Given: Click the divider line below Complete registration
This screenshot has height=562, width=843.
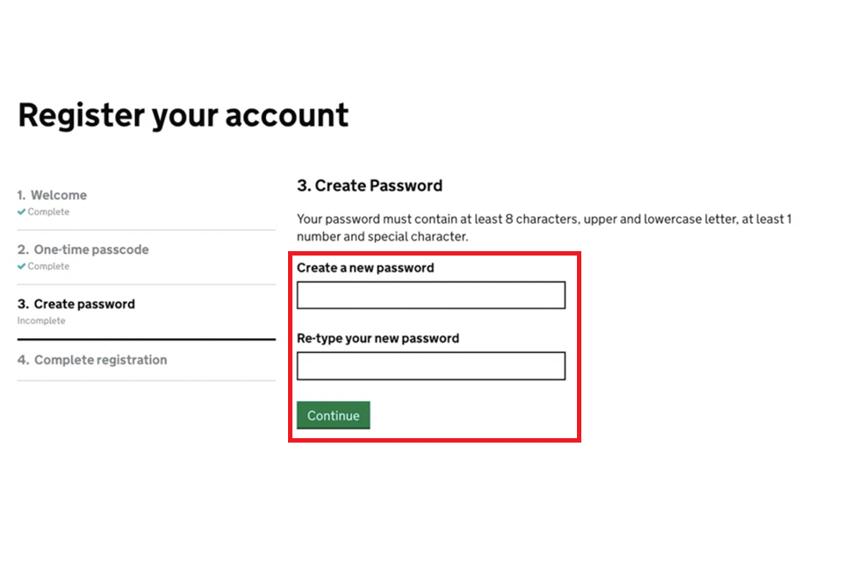Looking at the screenshot, I should (146, 380).
